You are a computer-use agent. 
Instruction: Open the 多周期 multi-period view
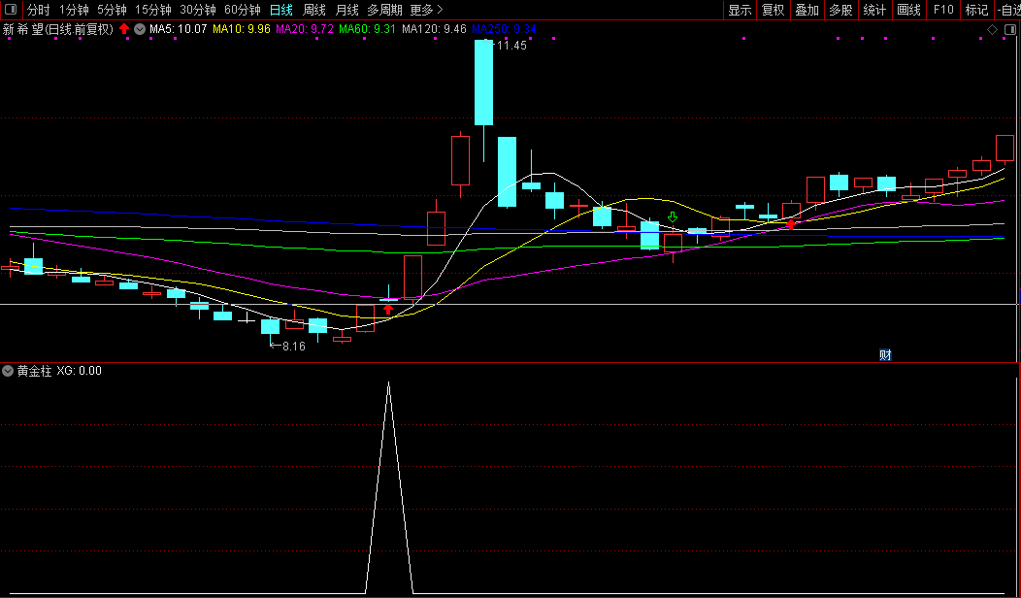point(385,10)
